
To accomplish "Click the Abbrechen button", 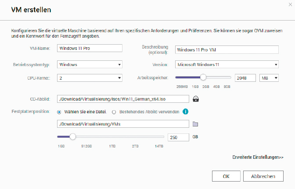I will [x=263, y=176].
